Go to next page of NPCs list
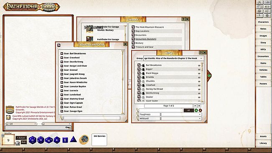The height and width of the screenshot is (153, 272). tap(195, 106)
